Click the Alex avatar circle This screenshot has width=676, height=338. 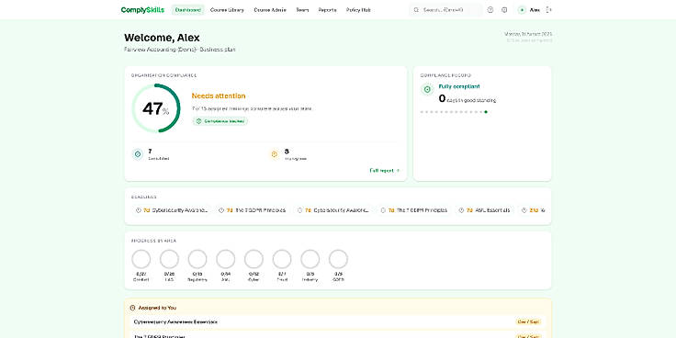coord(522,10)
